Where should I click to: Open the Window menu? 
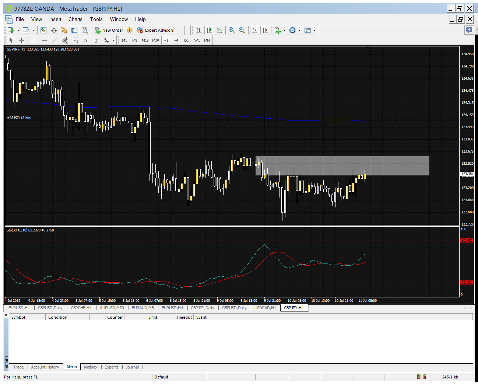point(119,19)
